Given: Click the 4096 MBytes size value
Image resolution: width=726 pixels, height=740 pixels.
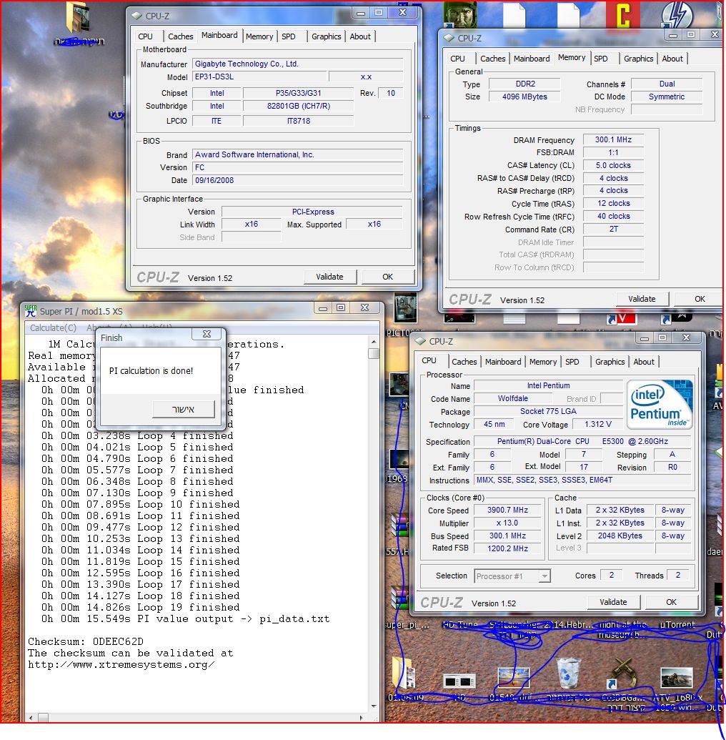Looking at the screenshot, I should [524, 97].
